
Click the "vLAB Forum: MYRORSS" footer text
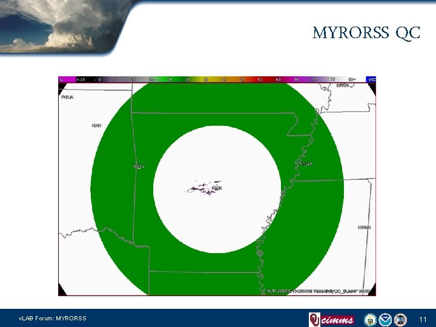53,318
